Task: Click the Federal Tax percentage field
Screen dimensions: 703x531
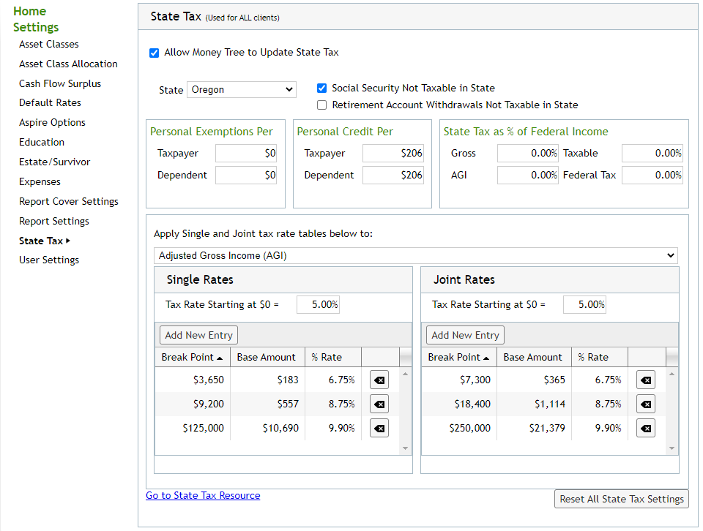Action: click(652, 175)
